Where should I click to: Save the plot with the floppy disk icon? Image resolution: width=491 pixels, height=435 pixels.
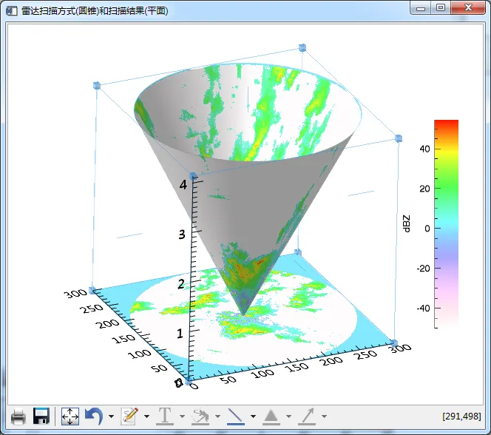point(41,416)
